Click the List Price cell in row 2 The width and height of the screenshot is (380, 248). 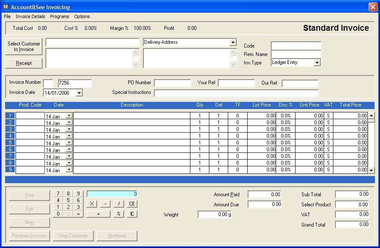(262, 122)
